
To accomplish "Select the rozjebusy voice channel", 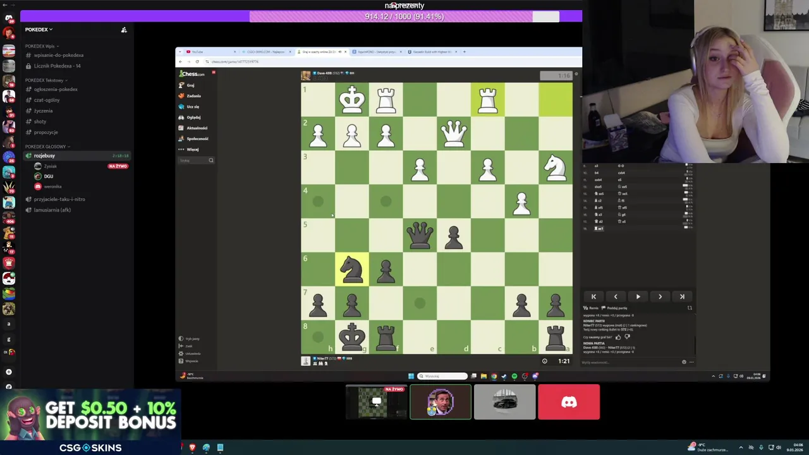I will pos(76,155).
